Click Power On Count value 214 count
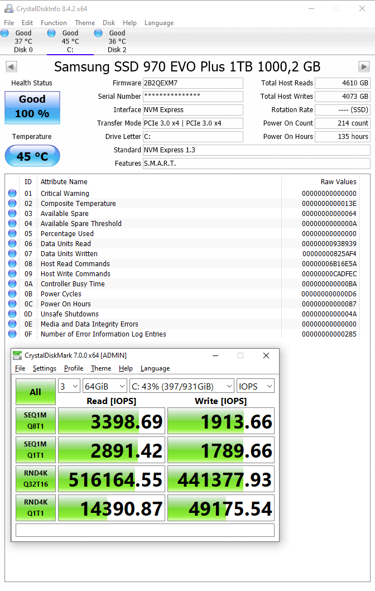375x591 pixels. click(343, 123)
